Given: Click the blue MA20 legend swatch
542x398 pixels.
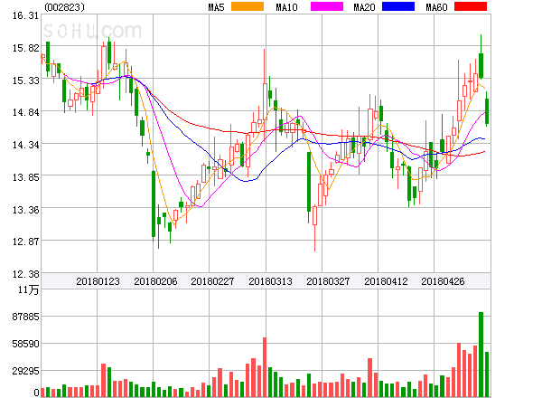Looking at the screenshot, I should pyautogui.click(x=397, y=7).
